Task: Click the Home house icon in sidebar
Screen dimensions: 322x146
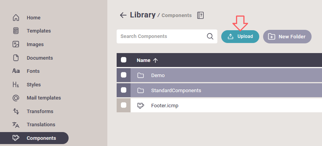Action: pyautogui.click(x=16, y=18)
